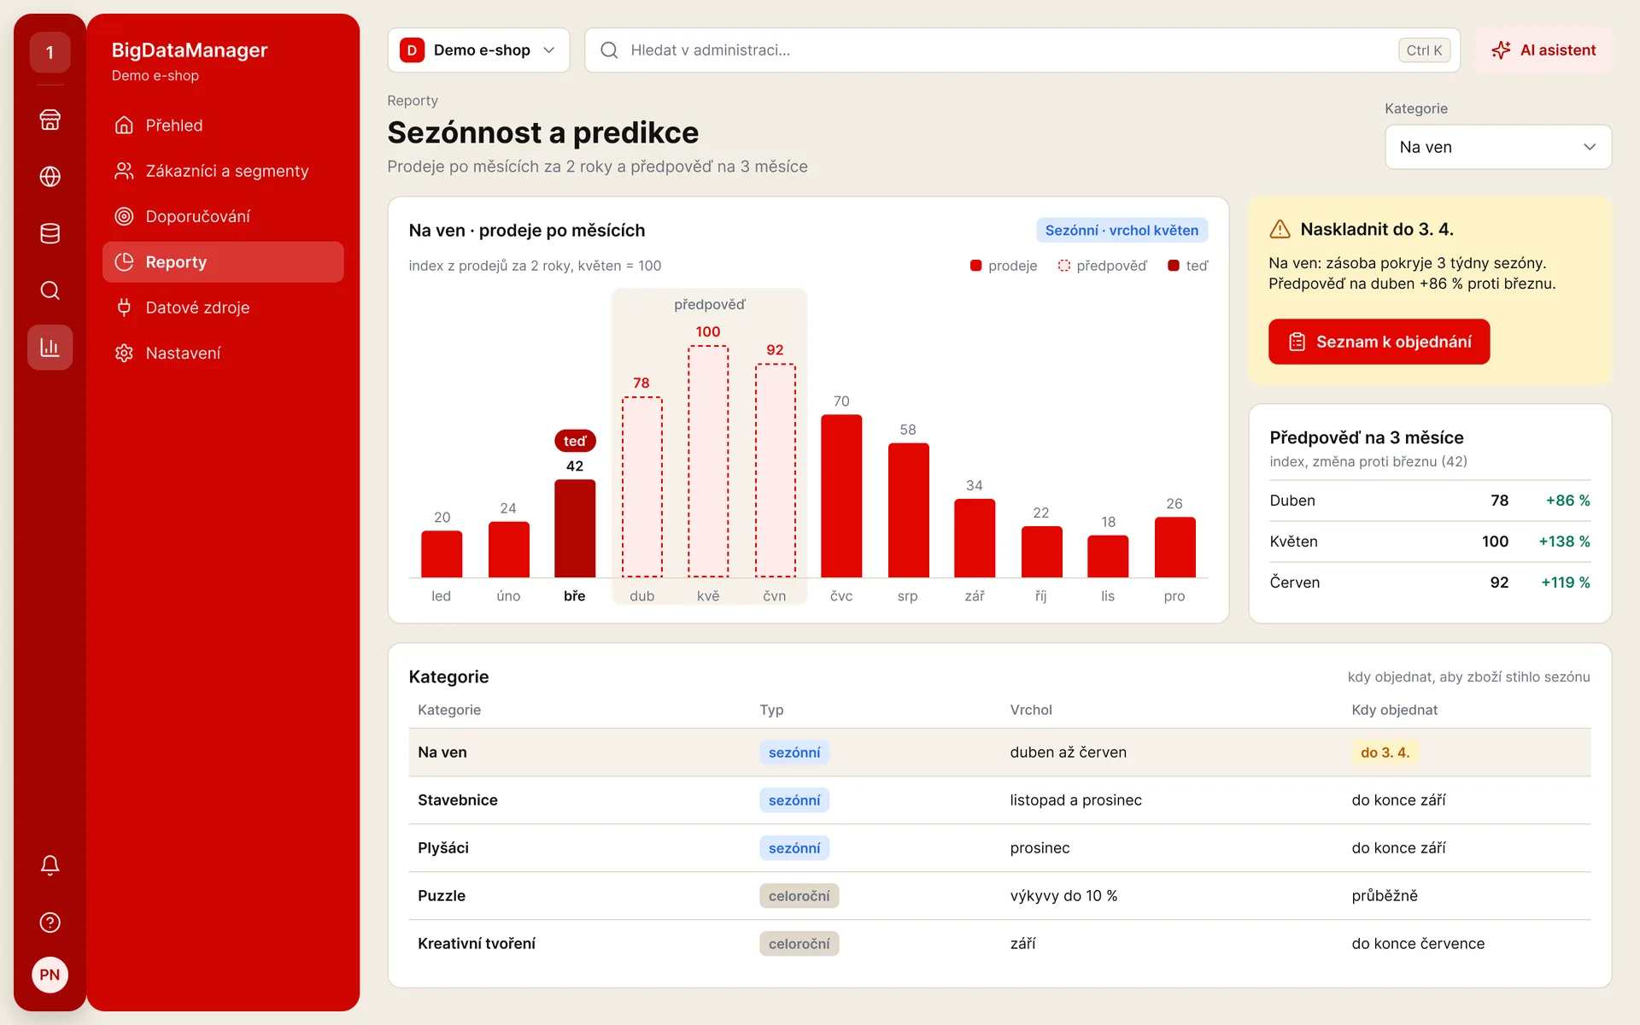Click the Sezónní · vrchol květen badge
The image size is (1640, 1025).
(x=1122, y=231)
